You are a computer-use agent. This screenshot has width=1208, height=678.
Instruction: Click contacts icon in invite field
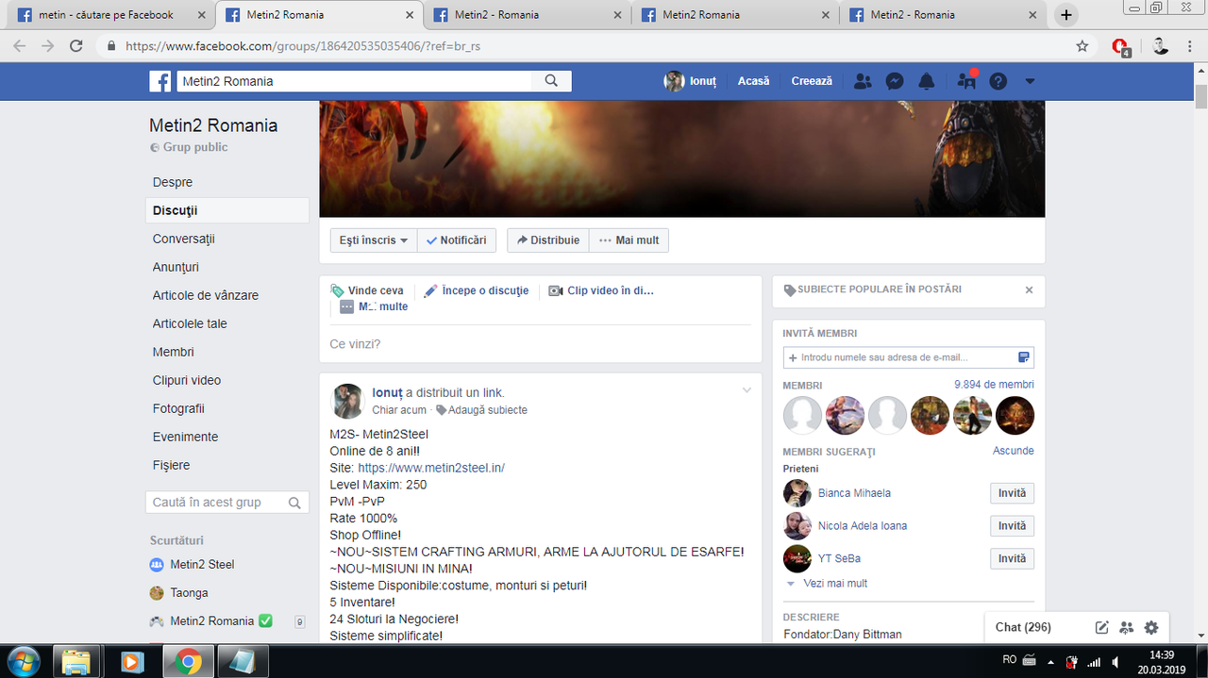pos(1024,357)
